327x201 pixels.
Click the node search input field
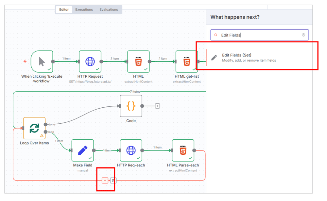258,35
